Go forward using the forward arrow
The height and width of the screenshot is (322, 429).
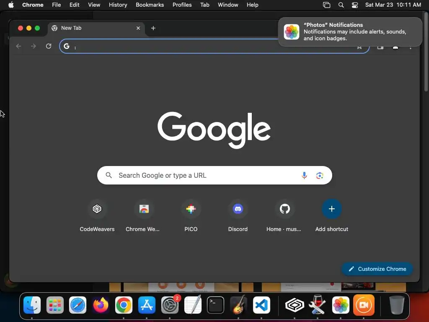[34, 46]
